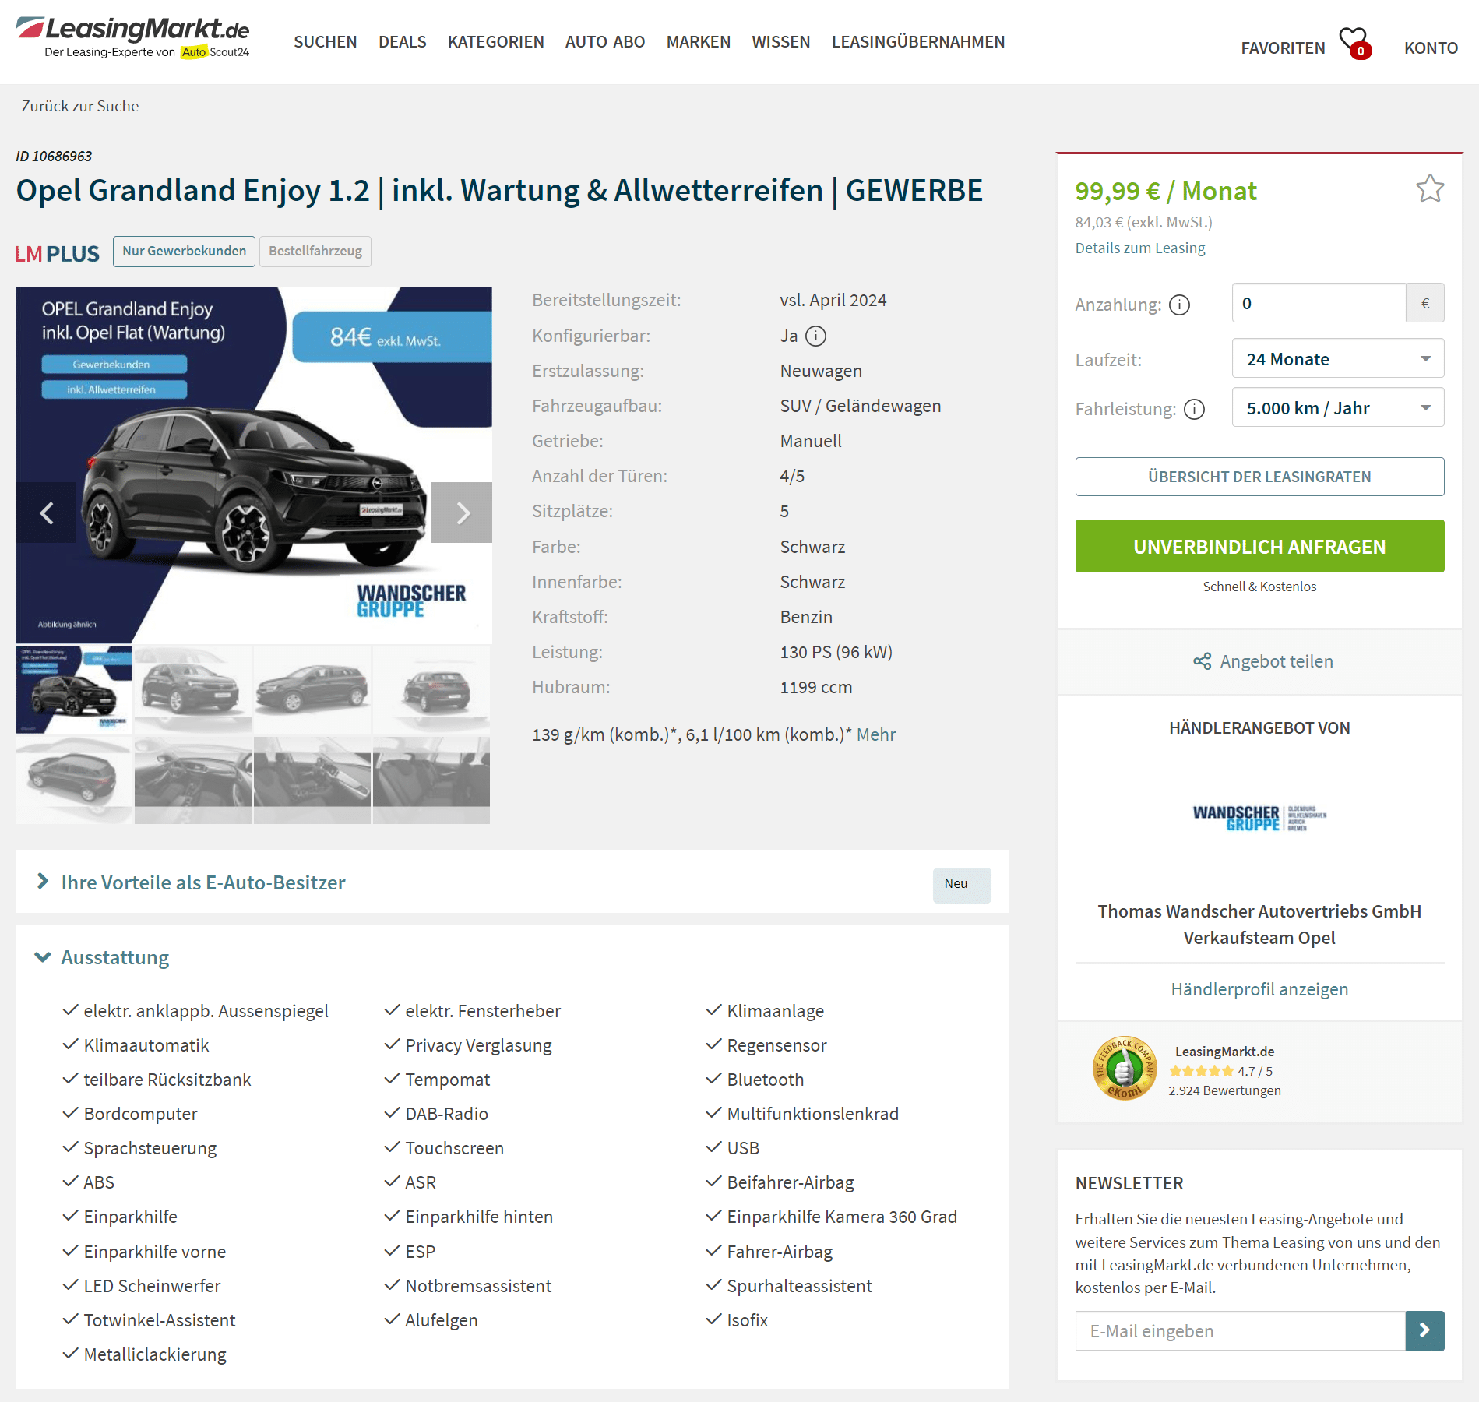1479x1402 pixels.
Task: Open the WISSEN menu
Action: pos(780,41)
